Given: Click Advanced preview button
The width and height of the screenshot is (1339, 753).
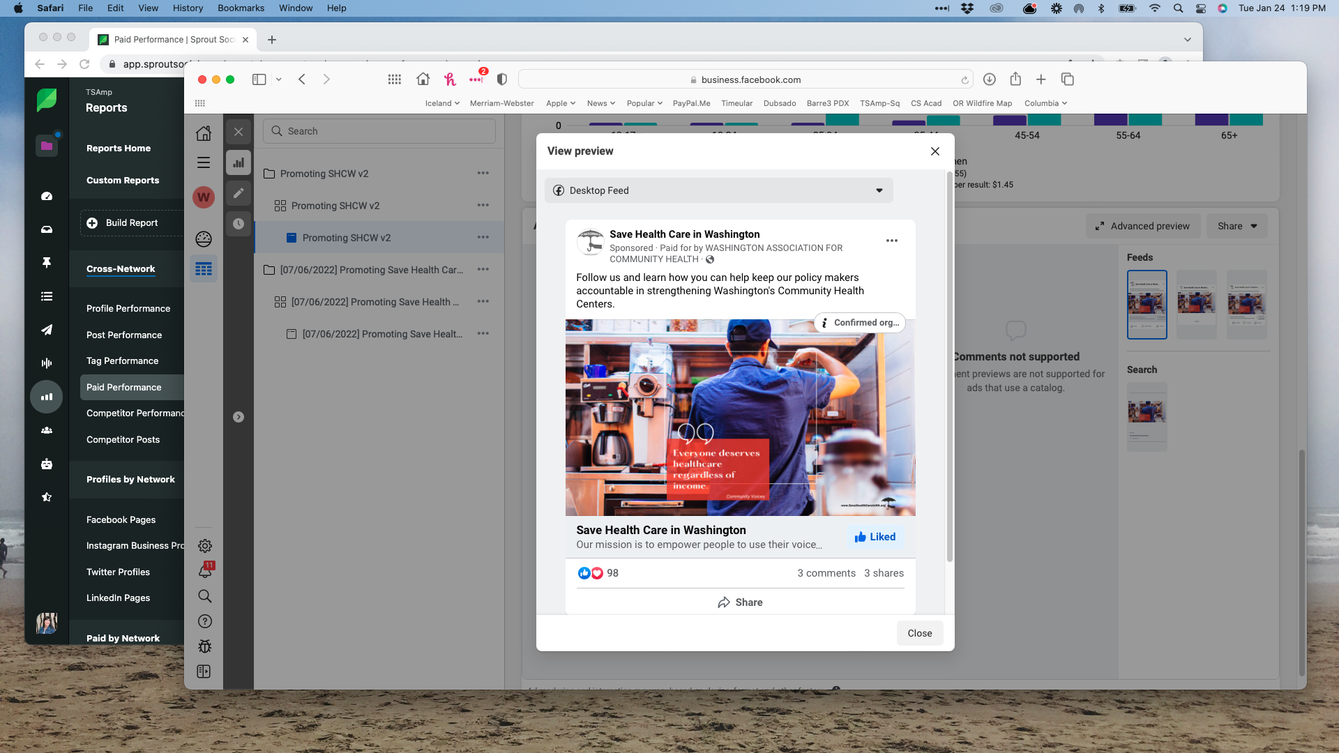Looking at the screenshot, I should point(1142,226).
